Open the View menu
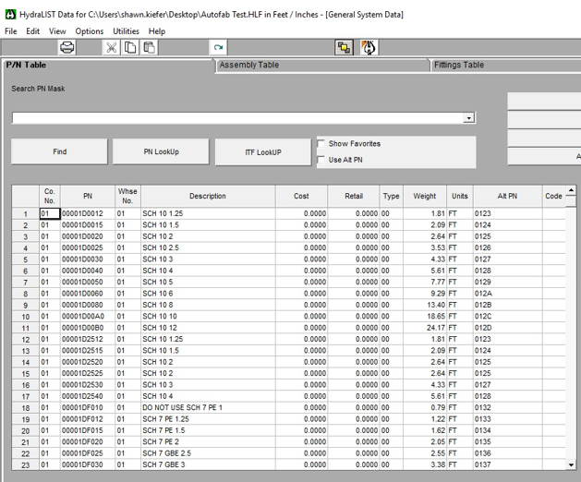The width and height of the screenshot is (581, 482). coord(57,31)
